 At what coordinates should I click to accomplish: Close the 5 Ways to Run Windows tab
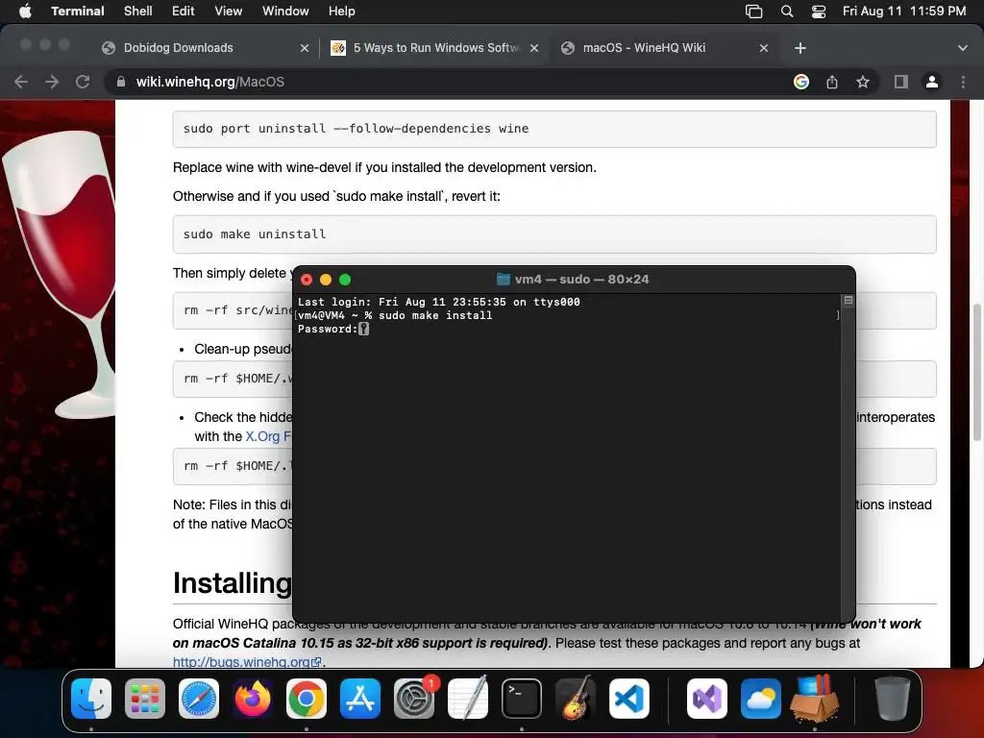(x=534, y=48)
